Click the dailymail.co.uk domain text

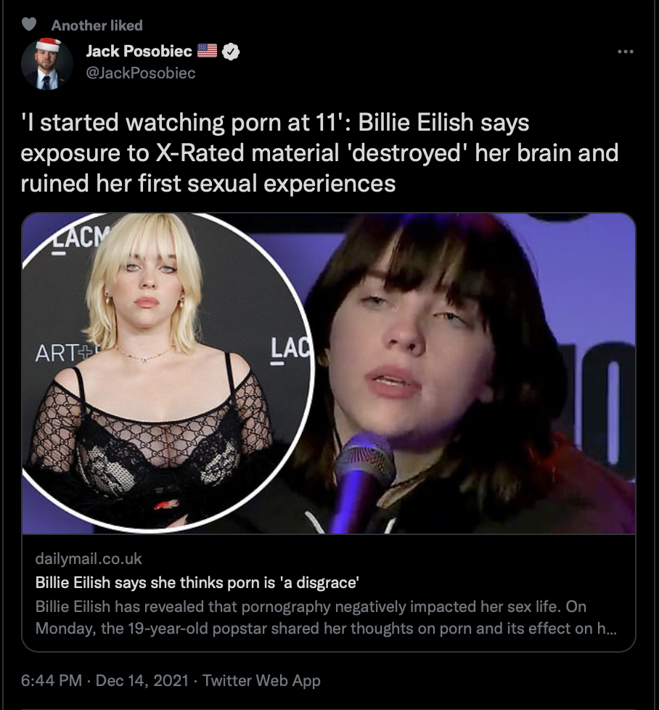[89, 559]
